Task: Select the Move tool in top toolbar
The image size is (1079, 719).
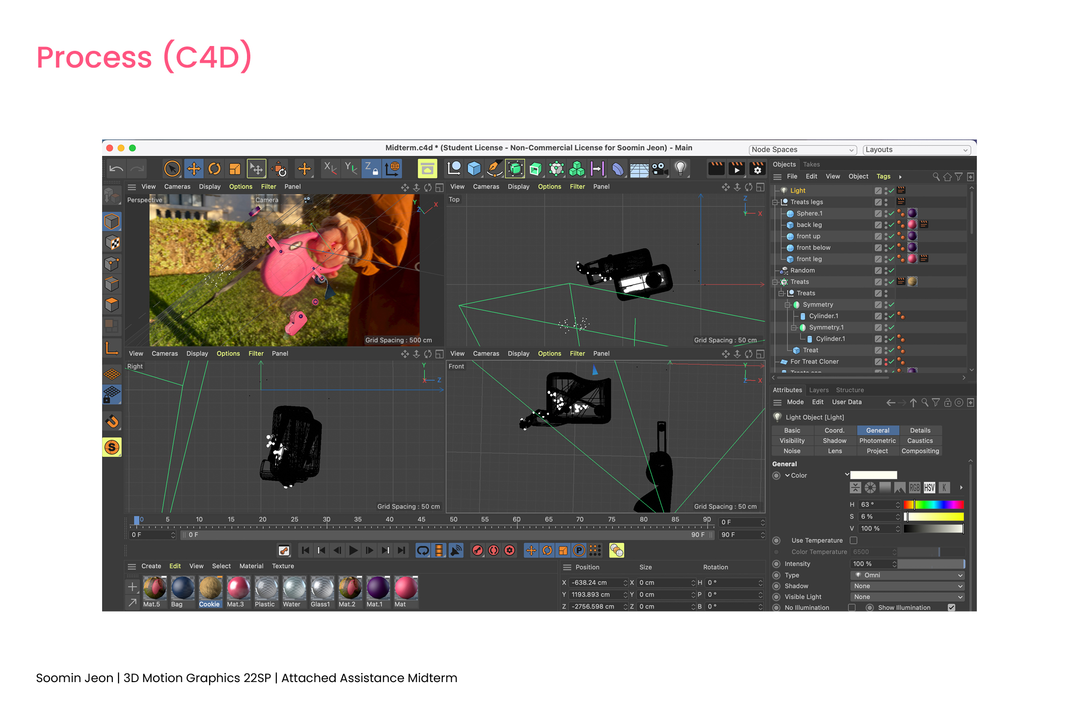Action: 194,169
